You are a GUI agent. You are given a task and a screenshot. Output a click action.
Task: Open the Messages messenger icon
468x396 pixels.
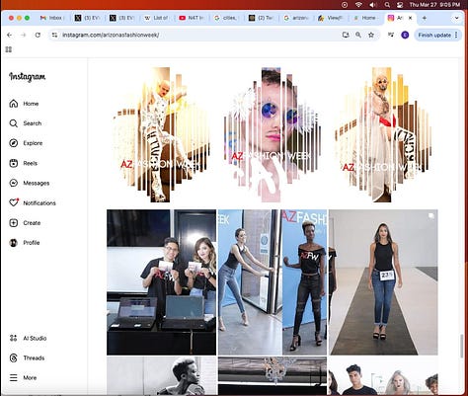pos(14,183)
